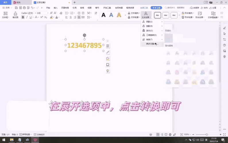Click the decrease indent icon

tap(79, 13)
